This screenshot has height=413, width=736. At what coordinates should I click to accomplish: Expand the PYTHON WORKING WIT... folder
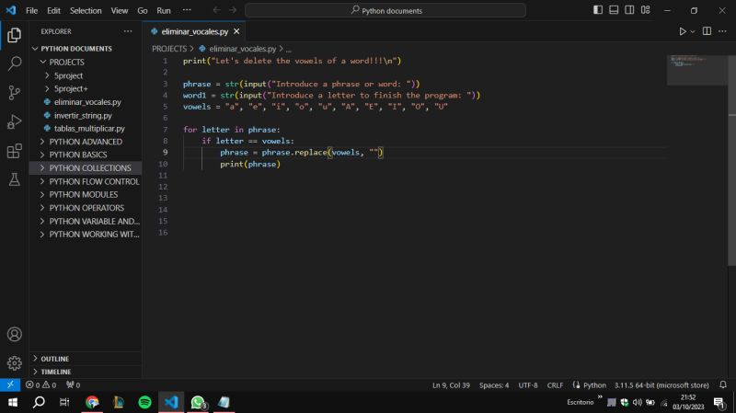tap(94, 235)
